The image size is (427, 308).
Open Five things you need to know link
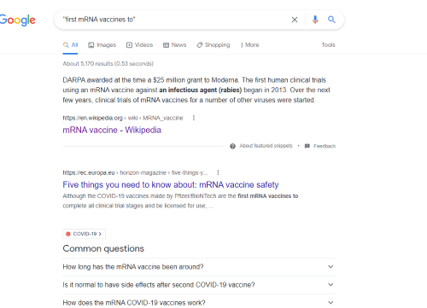pos(171,185)
